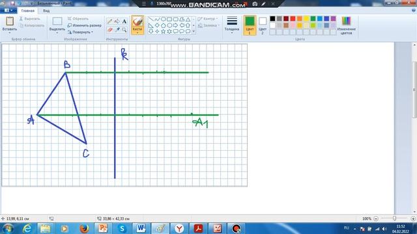The width and height of the screenshot is (417, 234).
Task: Choose the Four-point star shape
Action: (x=157, y=31)
